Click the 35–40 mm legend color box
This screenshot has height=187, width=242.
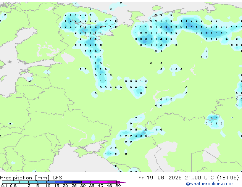tap(95, 182)
